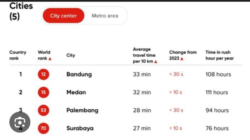
Task: Select the City center toggle
Action: pyautogui.click(x=64, y=16)
